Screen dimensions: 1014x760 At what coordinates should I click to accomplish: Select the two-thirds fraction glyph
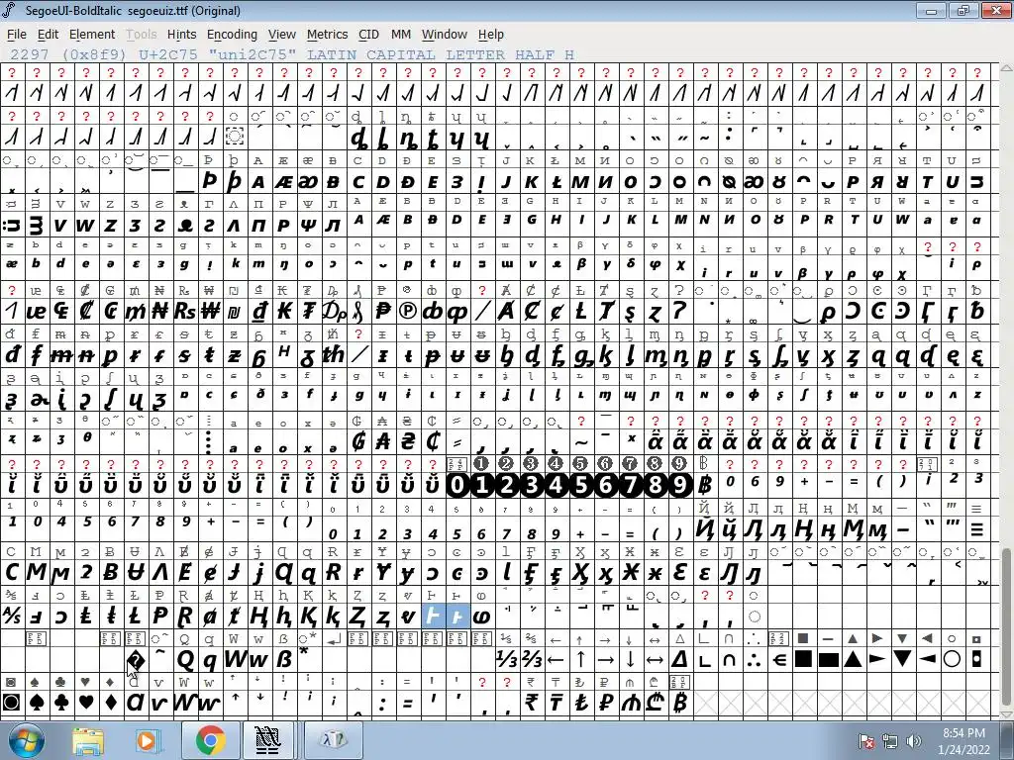click(532, 659)
